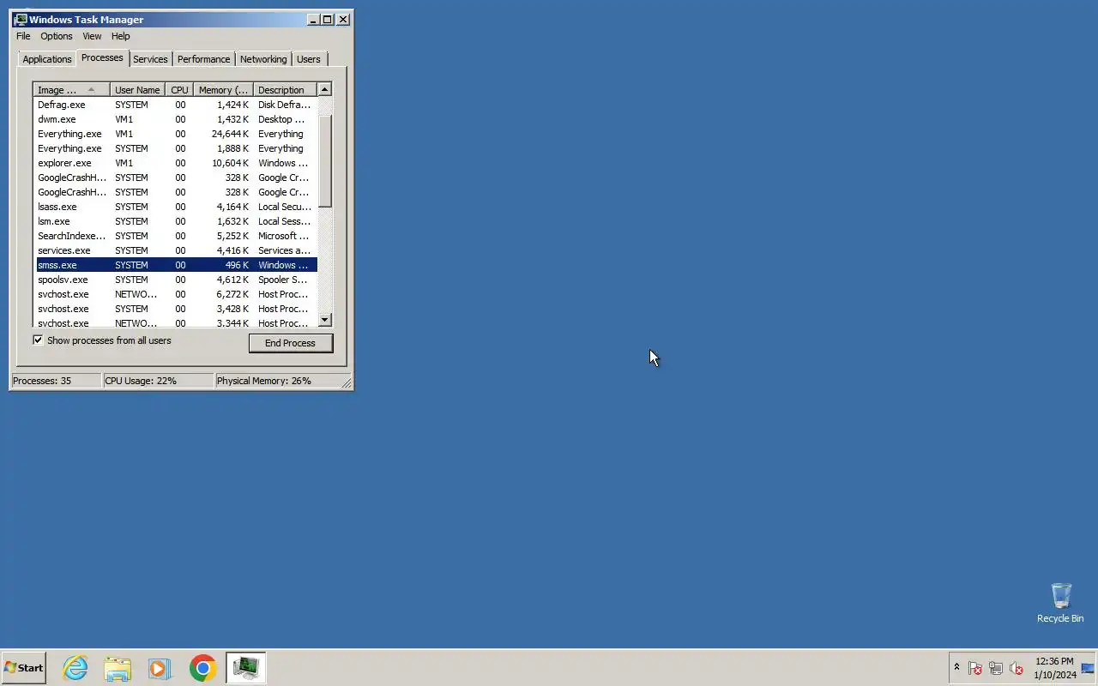Toggle Show processes from all users
The image size is (1098, 686).
(x=38, y=340)
